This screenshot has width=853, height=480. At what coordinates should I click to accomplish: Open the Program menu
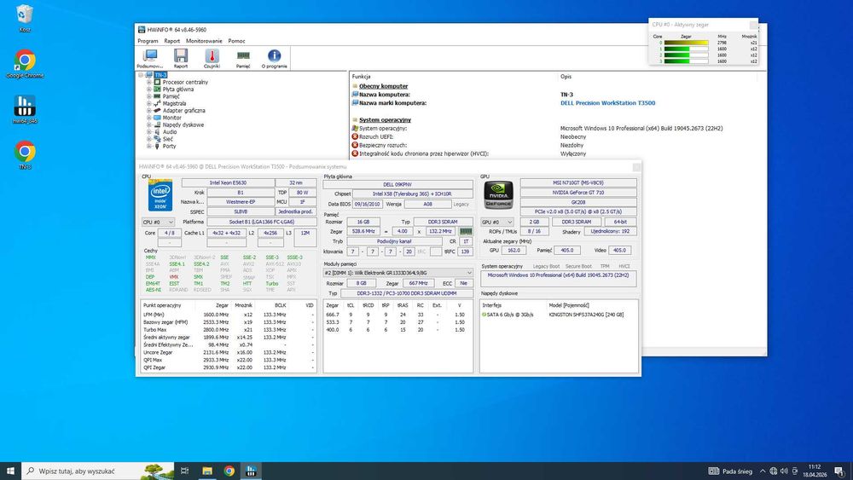(x=148, y=41)
